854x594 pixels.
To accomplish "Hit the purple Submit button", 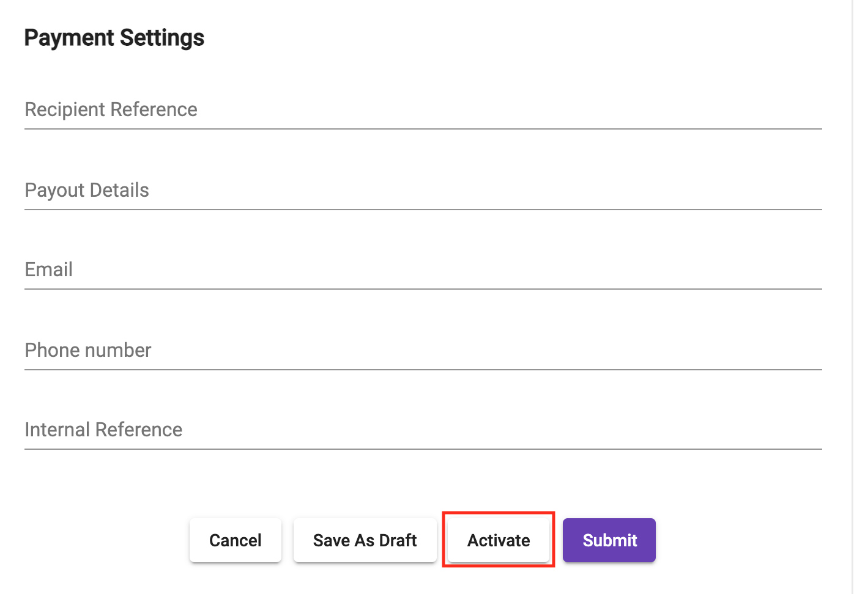I will (x=609, y=540).
